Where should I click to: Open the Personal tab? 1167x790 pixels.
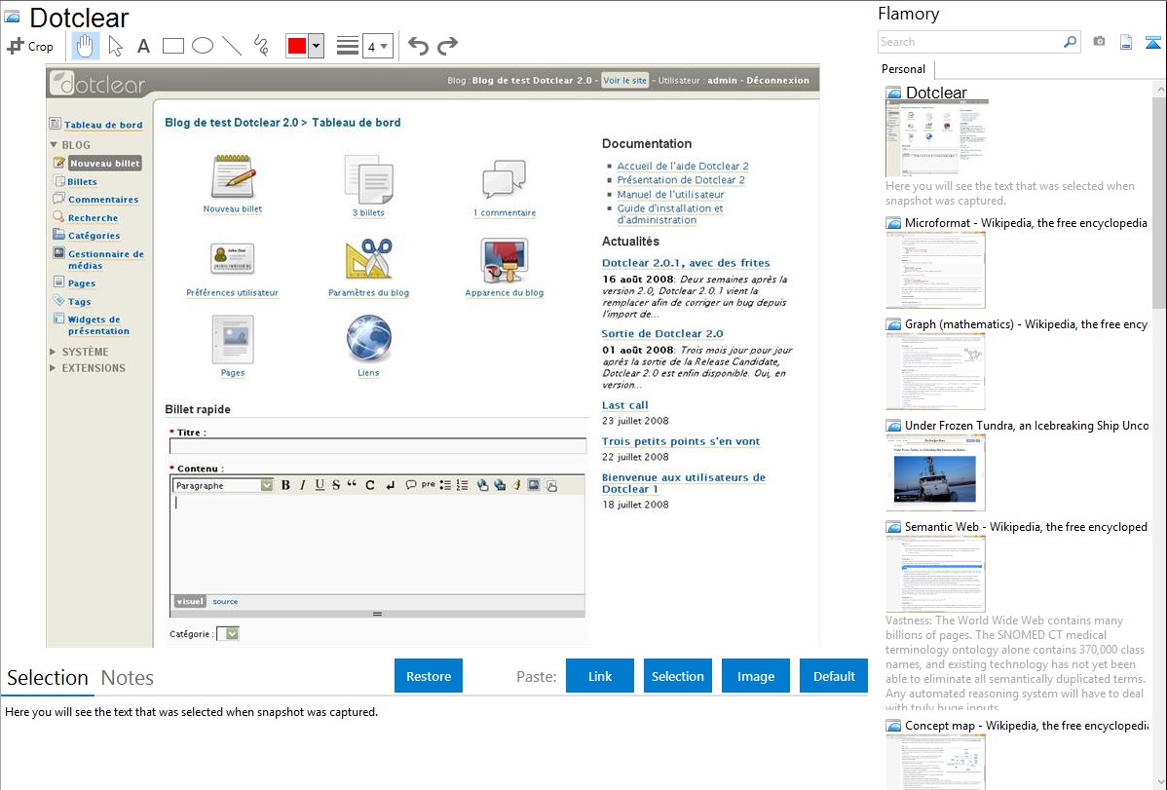[904, 69]
